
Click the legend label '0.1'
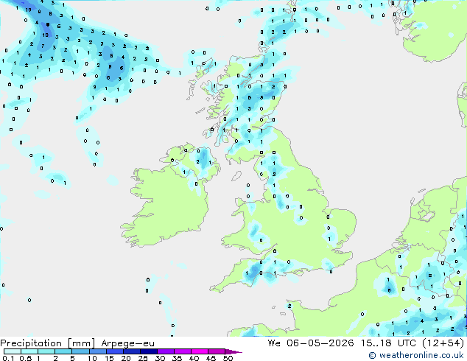(8, 358)
